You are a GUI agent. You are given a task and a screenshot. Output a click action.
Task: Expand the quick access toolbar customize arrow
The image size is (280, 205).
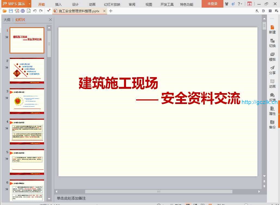coord(49,11)
